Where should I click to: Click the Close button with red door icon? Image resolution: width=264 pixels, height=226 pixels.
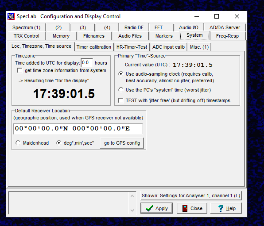192,208
